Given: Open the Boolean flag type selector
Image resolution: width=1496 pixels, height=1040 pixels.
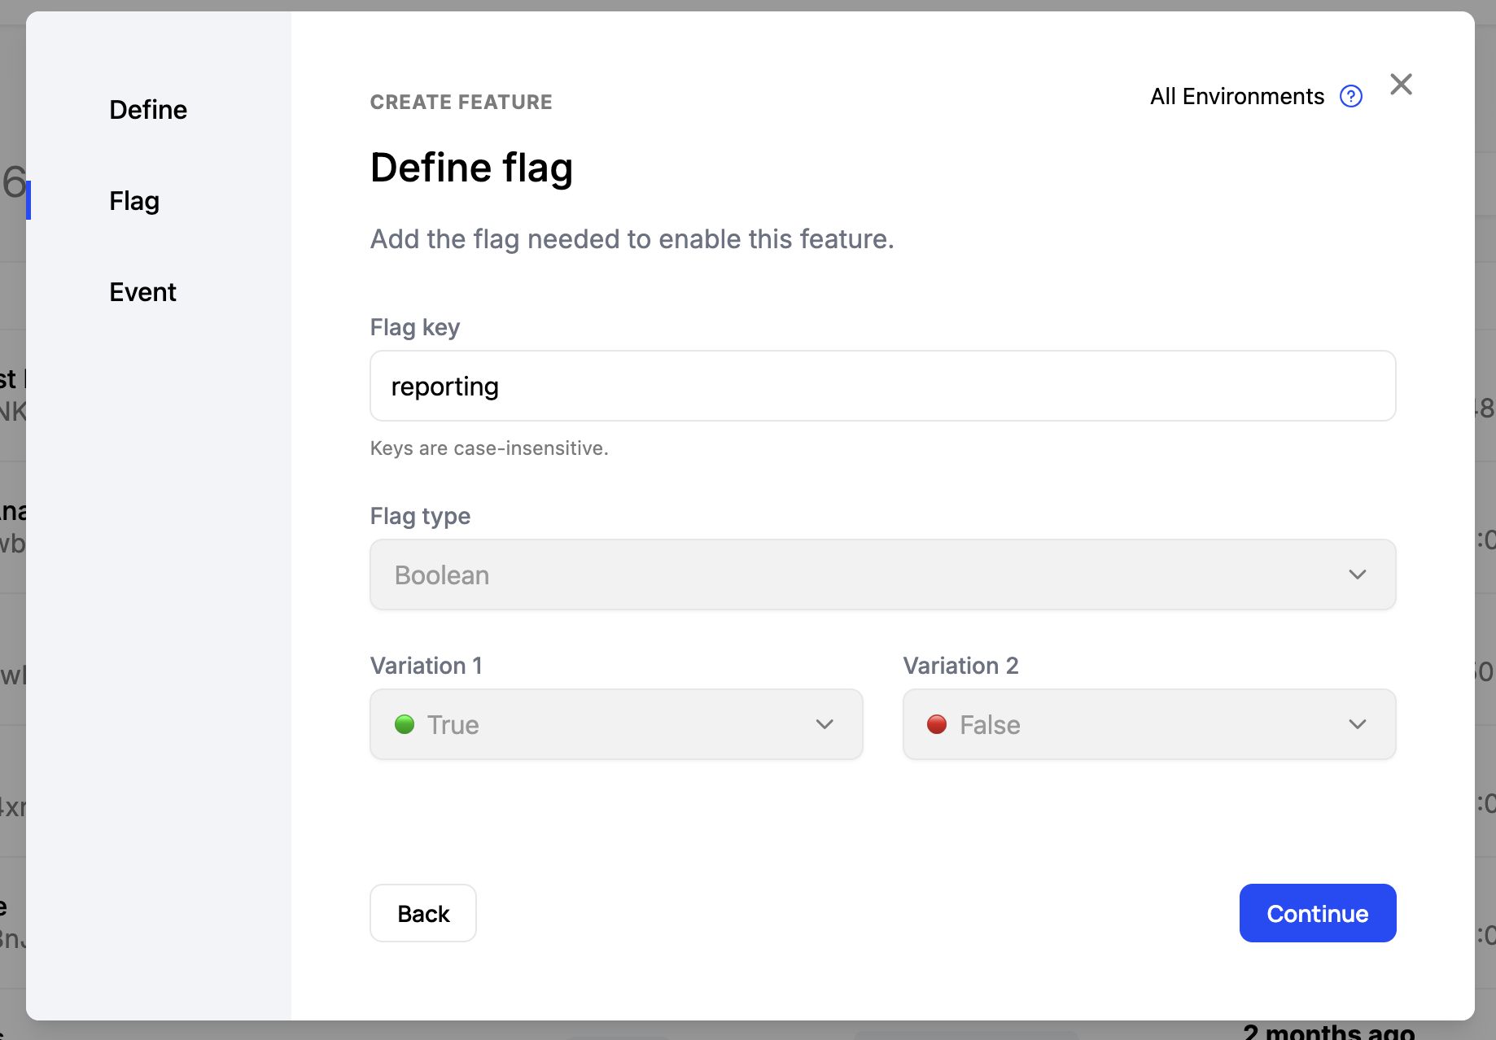Looking at the screenshot, I should tap(882, 575).
